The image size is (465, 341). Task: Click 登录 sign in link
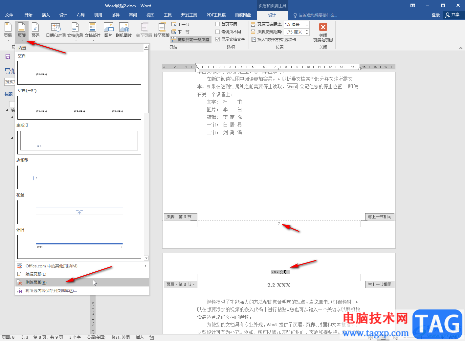436,15
